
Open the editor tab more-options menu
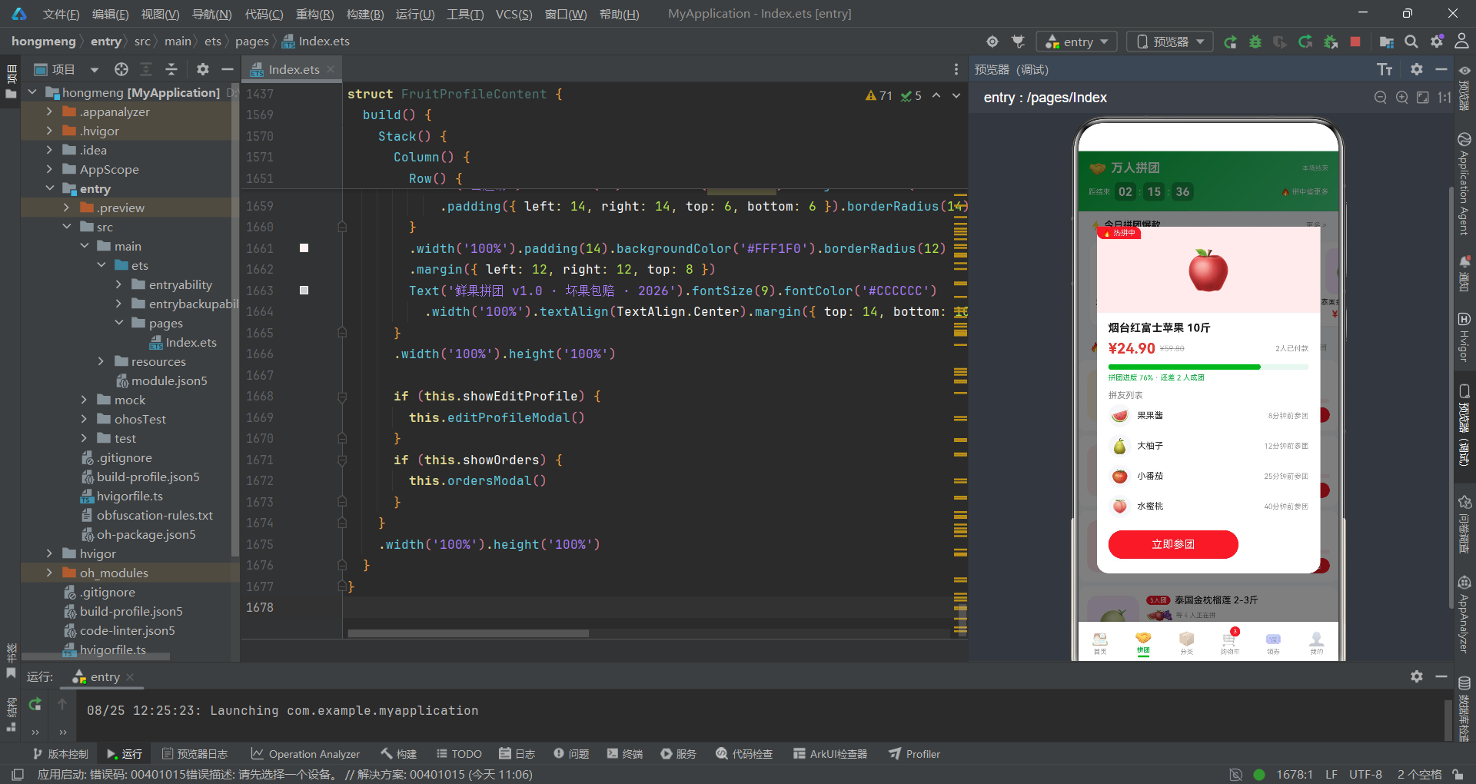956,69
